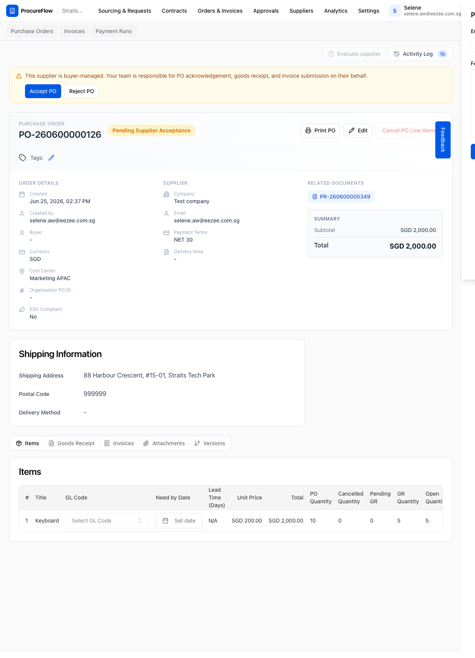Select the Goods Receipt tab

(x=72, y=443)
